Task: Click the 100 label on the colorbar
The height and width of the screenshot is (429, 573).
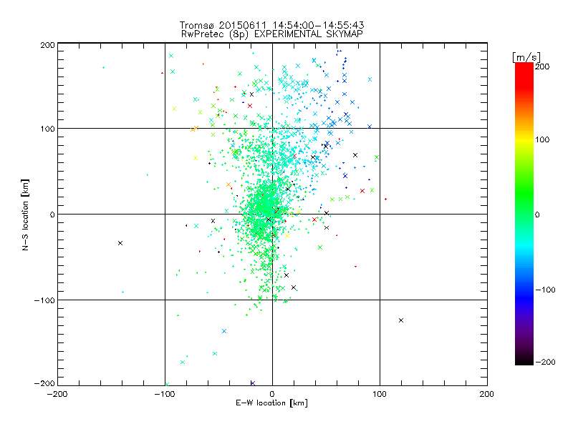Action: pyautogui.click(x=542, y=139)
